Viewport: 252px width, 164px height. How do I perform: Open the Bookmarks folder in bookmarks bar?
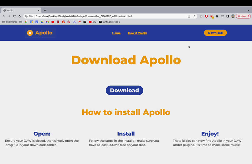[9, 22]
